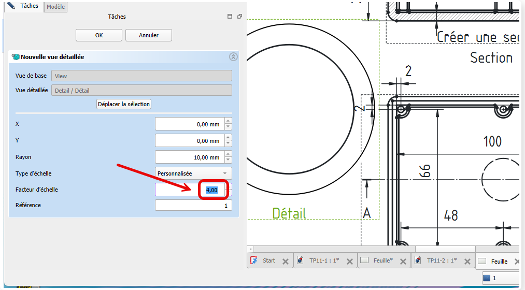The image size is (525, 290).
Task: Close the Feuille* tab
Action: click(x=403, y=262)
